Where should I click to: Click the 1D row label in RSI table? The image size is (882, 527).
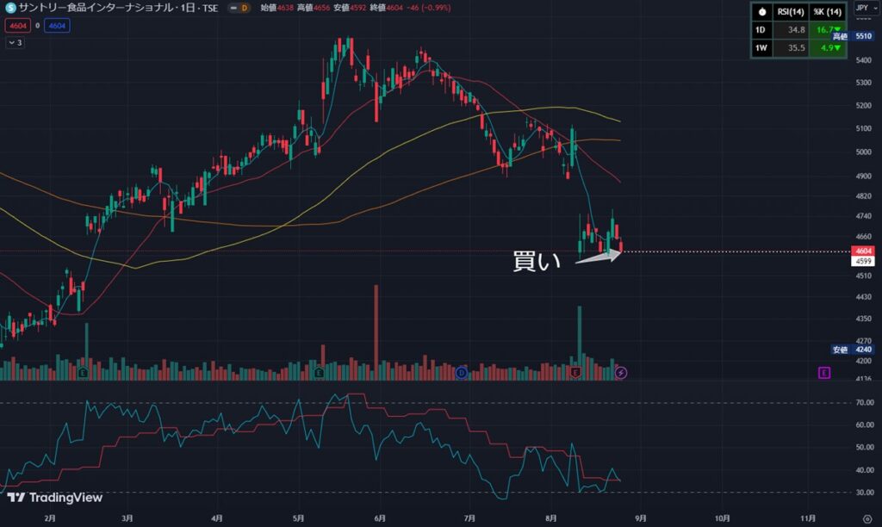pyautogui.click(x=761, y=30)
